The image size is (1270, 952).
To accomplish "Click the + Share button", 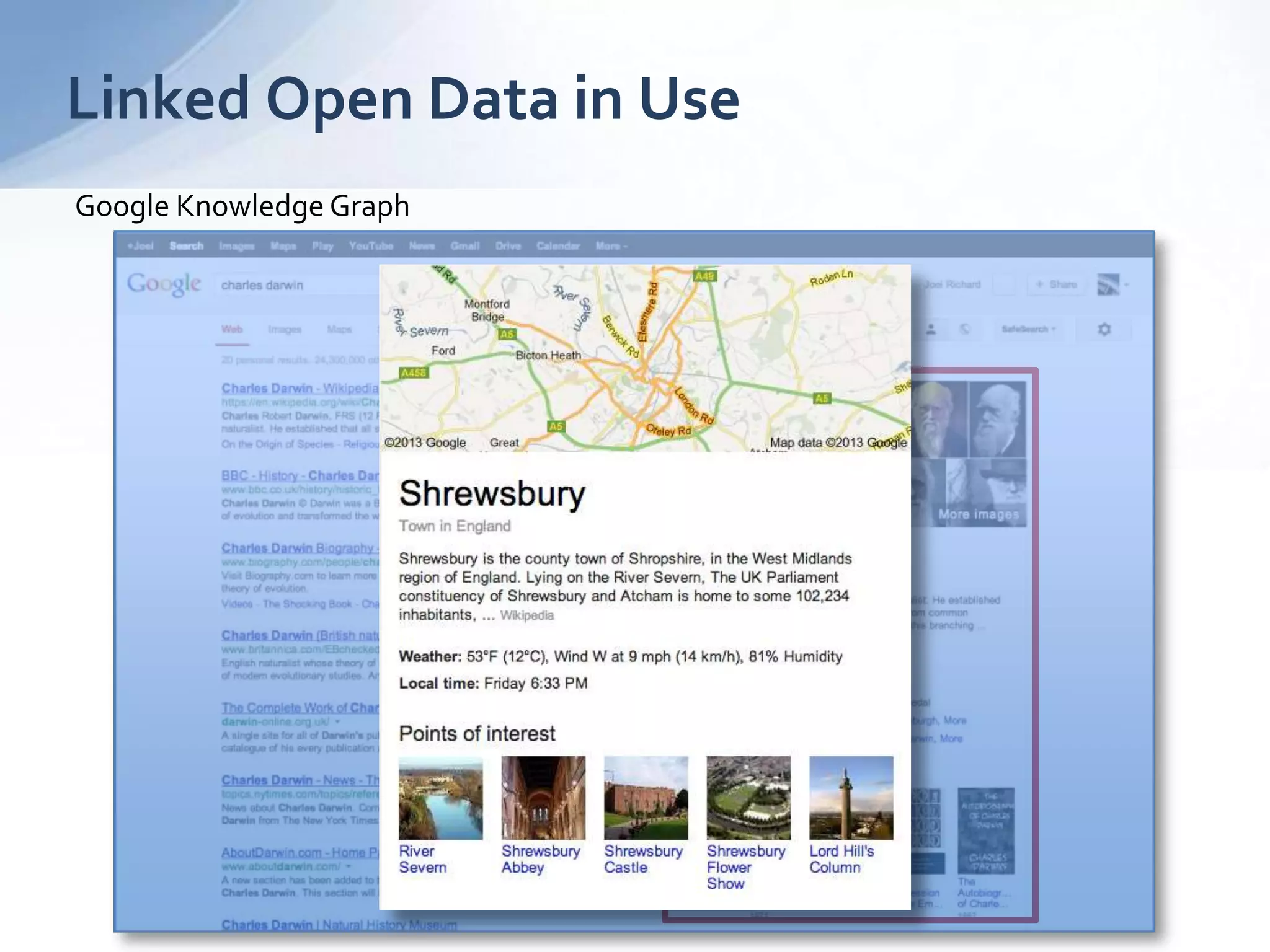I will click(x=1056, y=284).
